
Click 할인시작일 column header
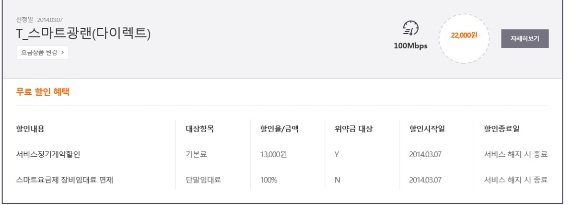coord(427,129)
